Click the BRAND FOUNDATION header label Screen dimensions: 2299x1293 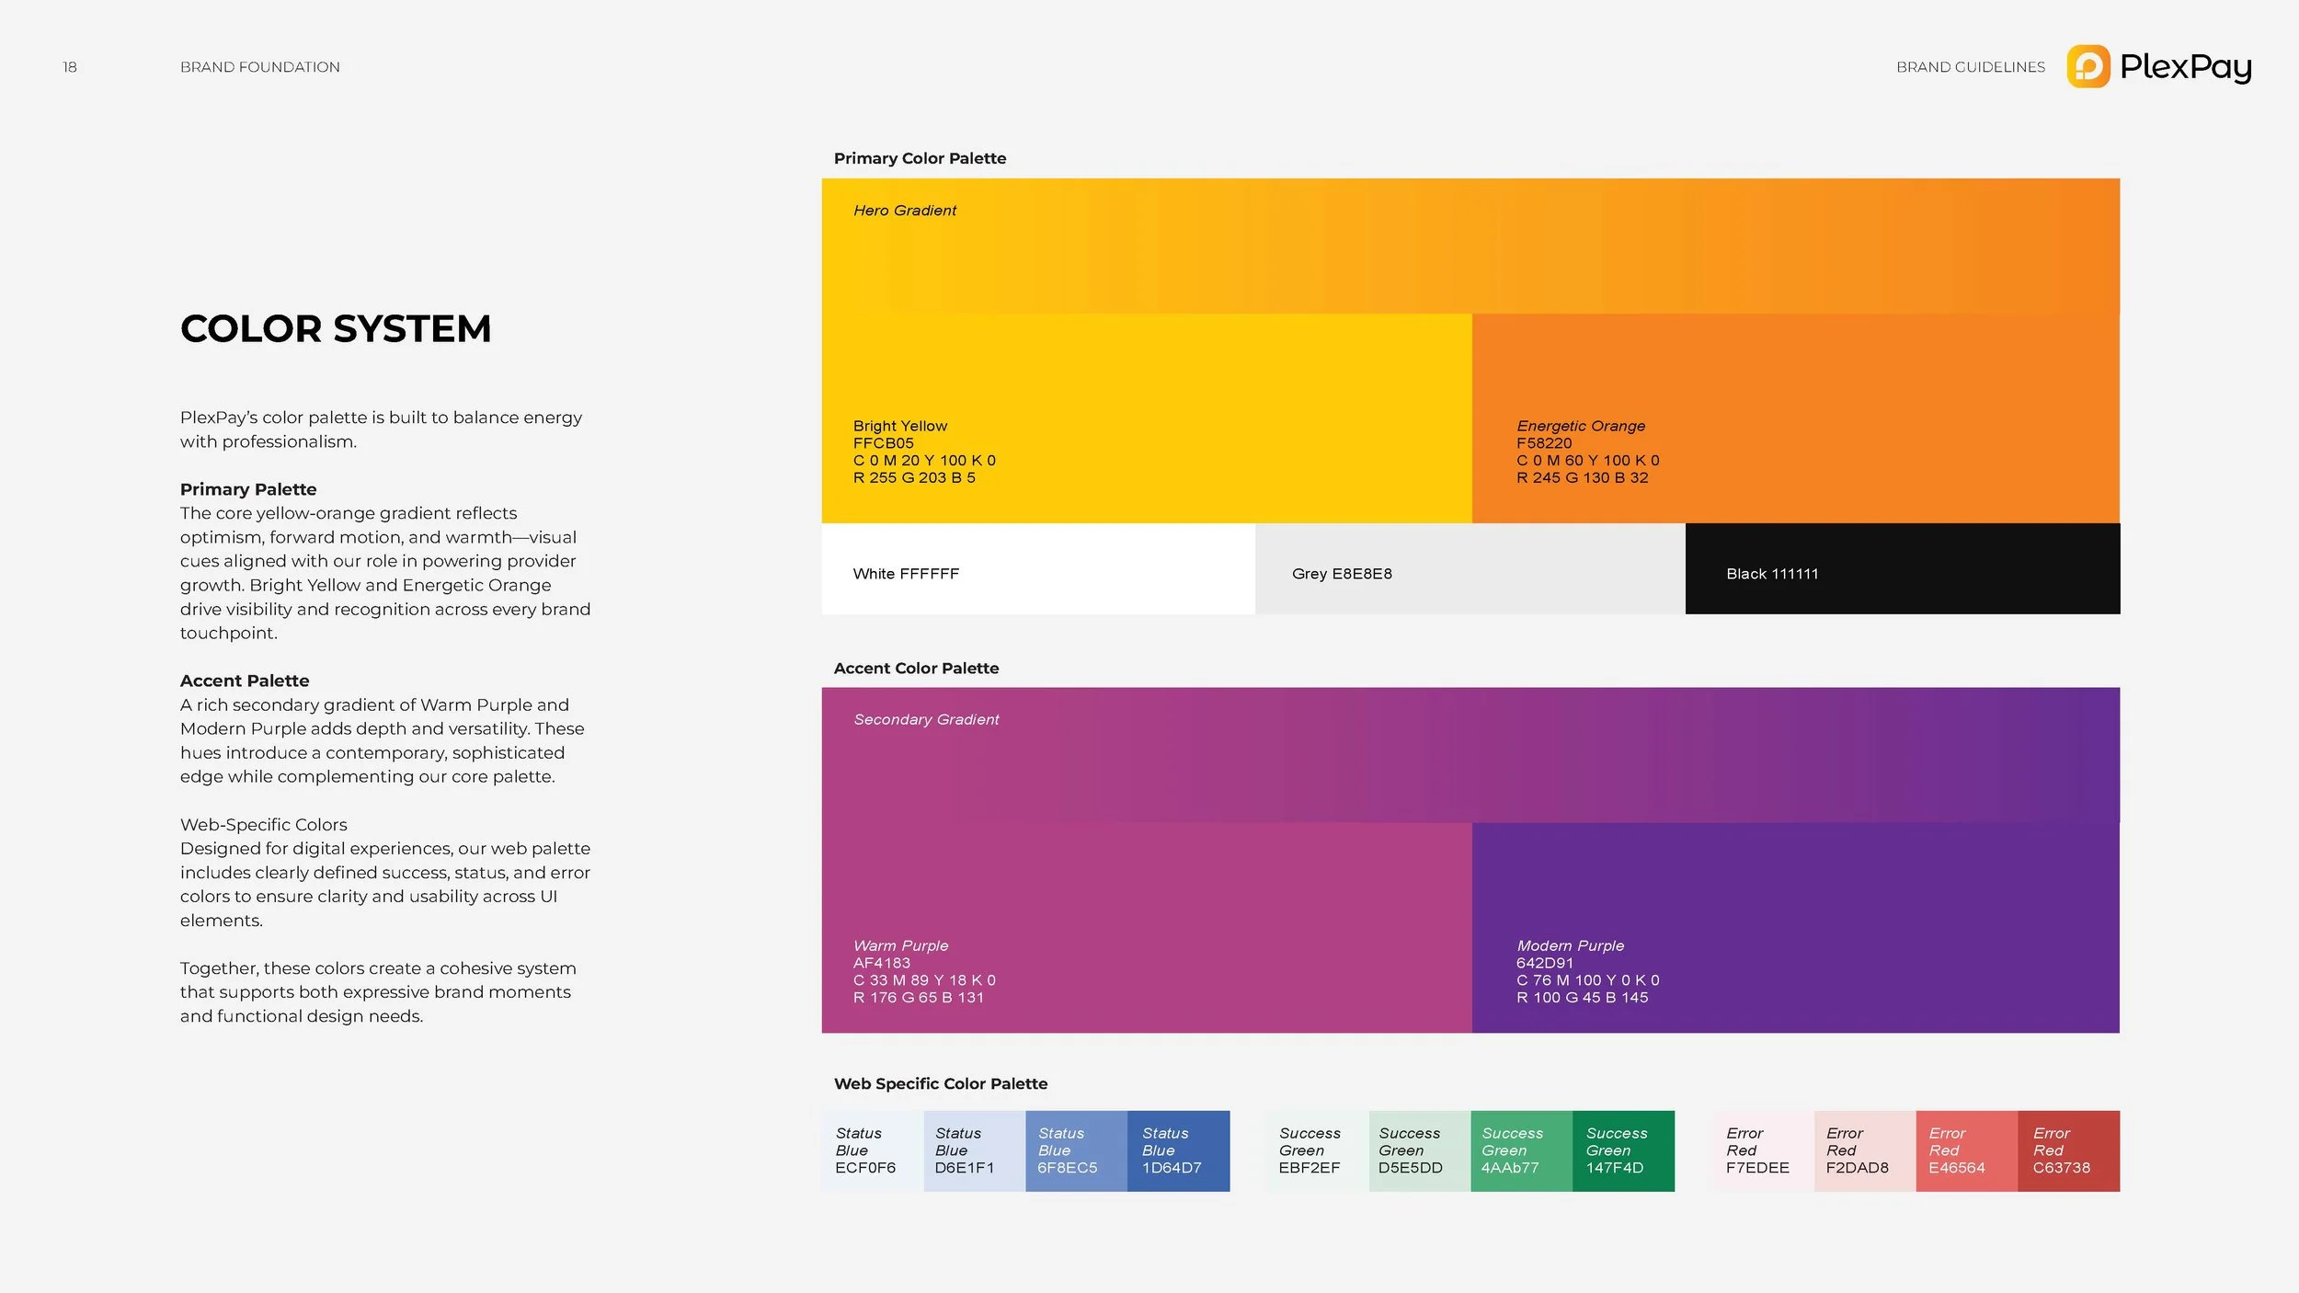pyautogui.click(x=260, y=67)
